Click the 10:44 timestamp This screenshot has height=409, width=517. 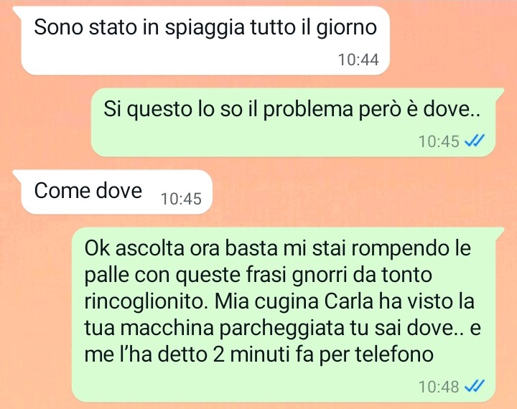[358, 60]
